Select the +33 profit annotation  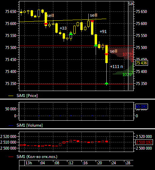click(63, 28)
